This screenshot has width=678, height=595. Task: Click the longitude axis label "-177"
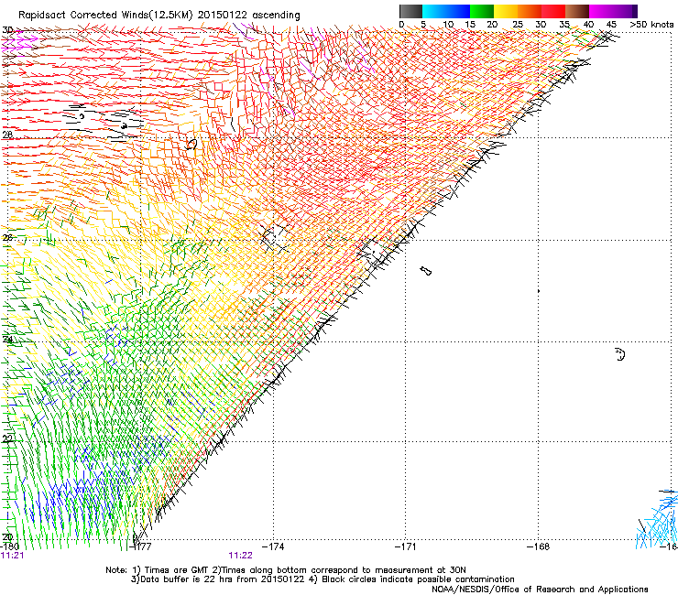coord(141,546)
